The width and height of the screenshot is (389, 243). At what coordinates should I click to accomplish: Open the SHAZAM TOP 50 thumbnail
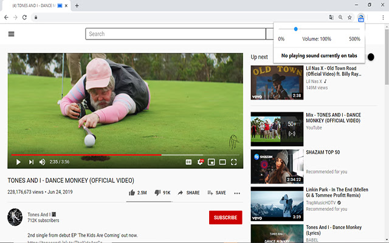pos(277,166)
